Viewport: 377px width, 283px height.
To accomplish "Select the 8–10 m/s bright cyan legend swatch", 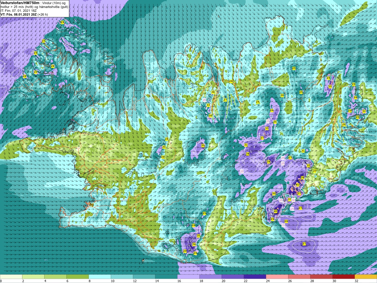I will coord(100,277).
